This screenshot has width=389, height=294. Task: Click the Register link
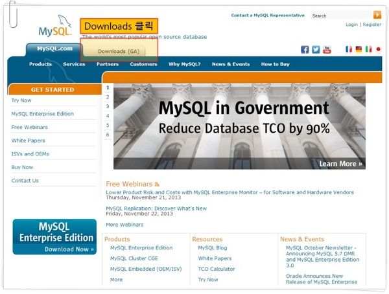point(372,25)
